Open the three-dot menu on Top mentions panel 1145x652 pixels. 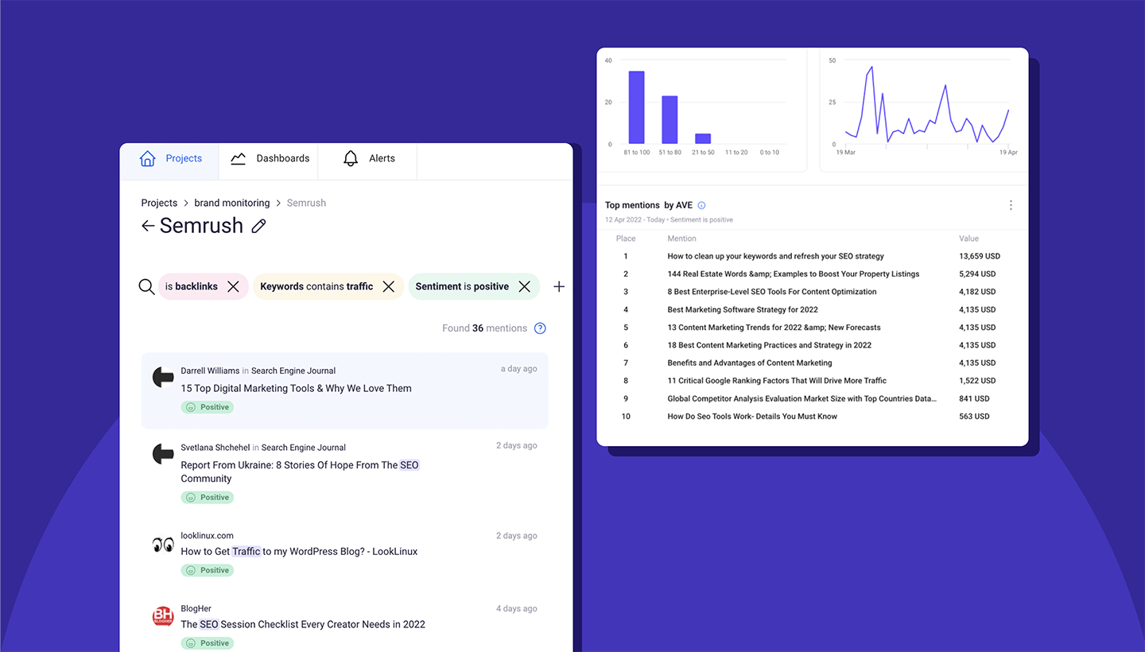pyautogui.click(x=1011, y=205)
